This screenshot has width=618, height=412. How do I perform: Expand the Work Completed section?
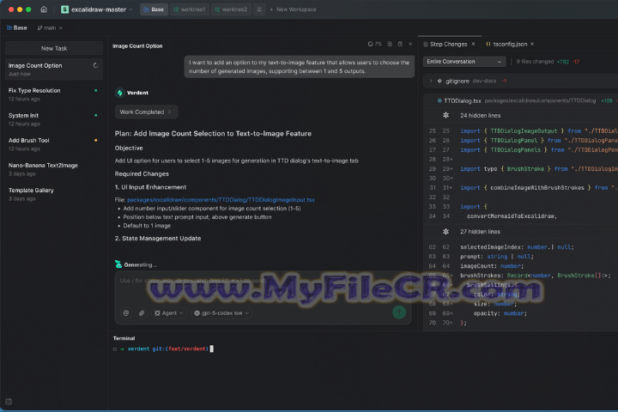pos(146,112)
